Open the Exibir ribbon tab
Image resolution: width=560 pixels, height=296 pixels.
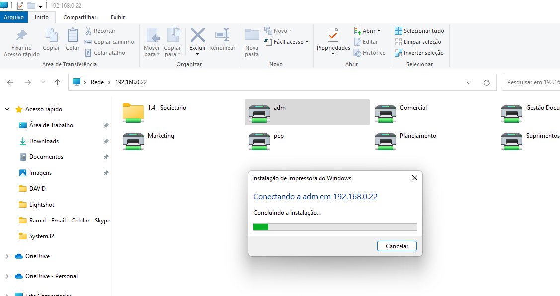tap(118, 17)
